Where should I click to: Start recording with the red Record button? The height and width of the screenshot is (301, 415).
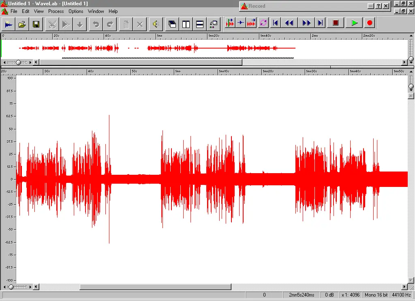[x=370, y=23]
